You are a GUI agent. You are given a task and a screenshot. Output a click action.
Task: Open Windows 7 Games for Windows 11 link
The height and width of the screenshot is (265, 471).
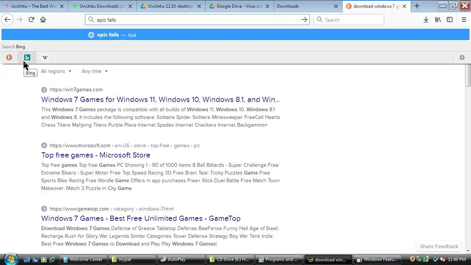point(160,99)
